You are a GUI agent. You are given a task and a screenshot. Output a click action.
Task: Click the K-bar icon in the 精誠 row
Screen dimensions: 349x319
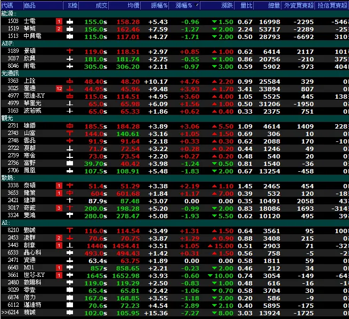click(70, 313)
